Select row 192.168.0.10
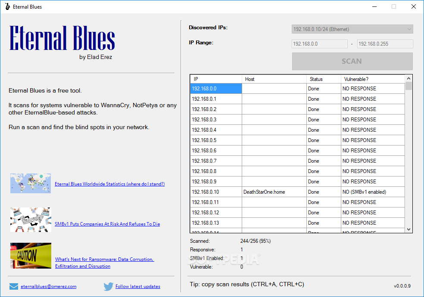The image size is (424, 297). [297, 192]
